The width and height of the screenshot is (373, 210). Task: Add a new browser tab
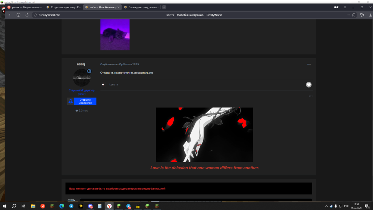(164, 7)
